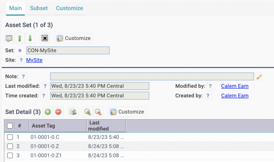Image resolution: width=274 pixels, height=162 pixels.
Task: Edit the note with pencil icon
Action: click(x=259, y=77)
